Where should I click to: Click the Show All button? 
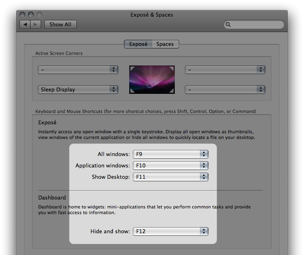tap(60, 24)
